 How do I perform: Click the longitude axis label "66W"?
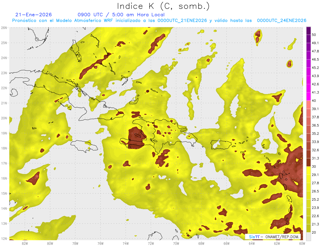click(x=227, y=243)
